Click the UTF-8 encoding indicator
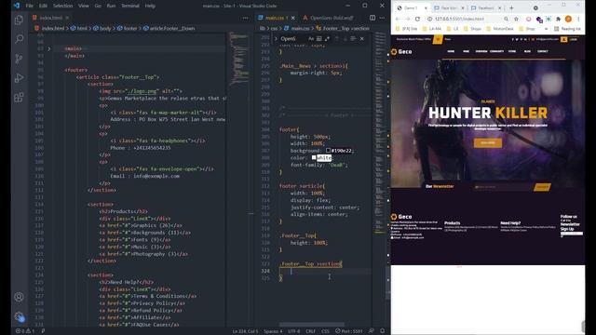Screen dimensions: 596x335 294,331
